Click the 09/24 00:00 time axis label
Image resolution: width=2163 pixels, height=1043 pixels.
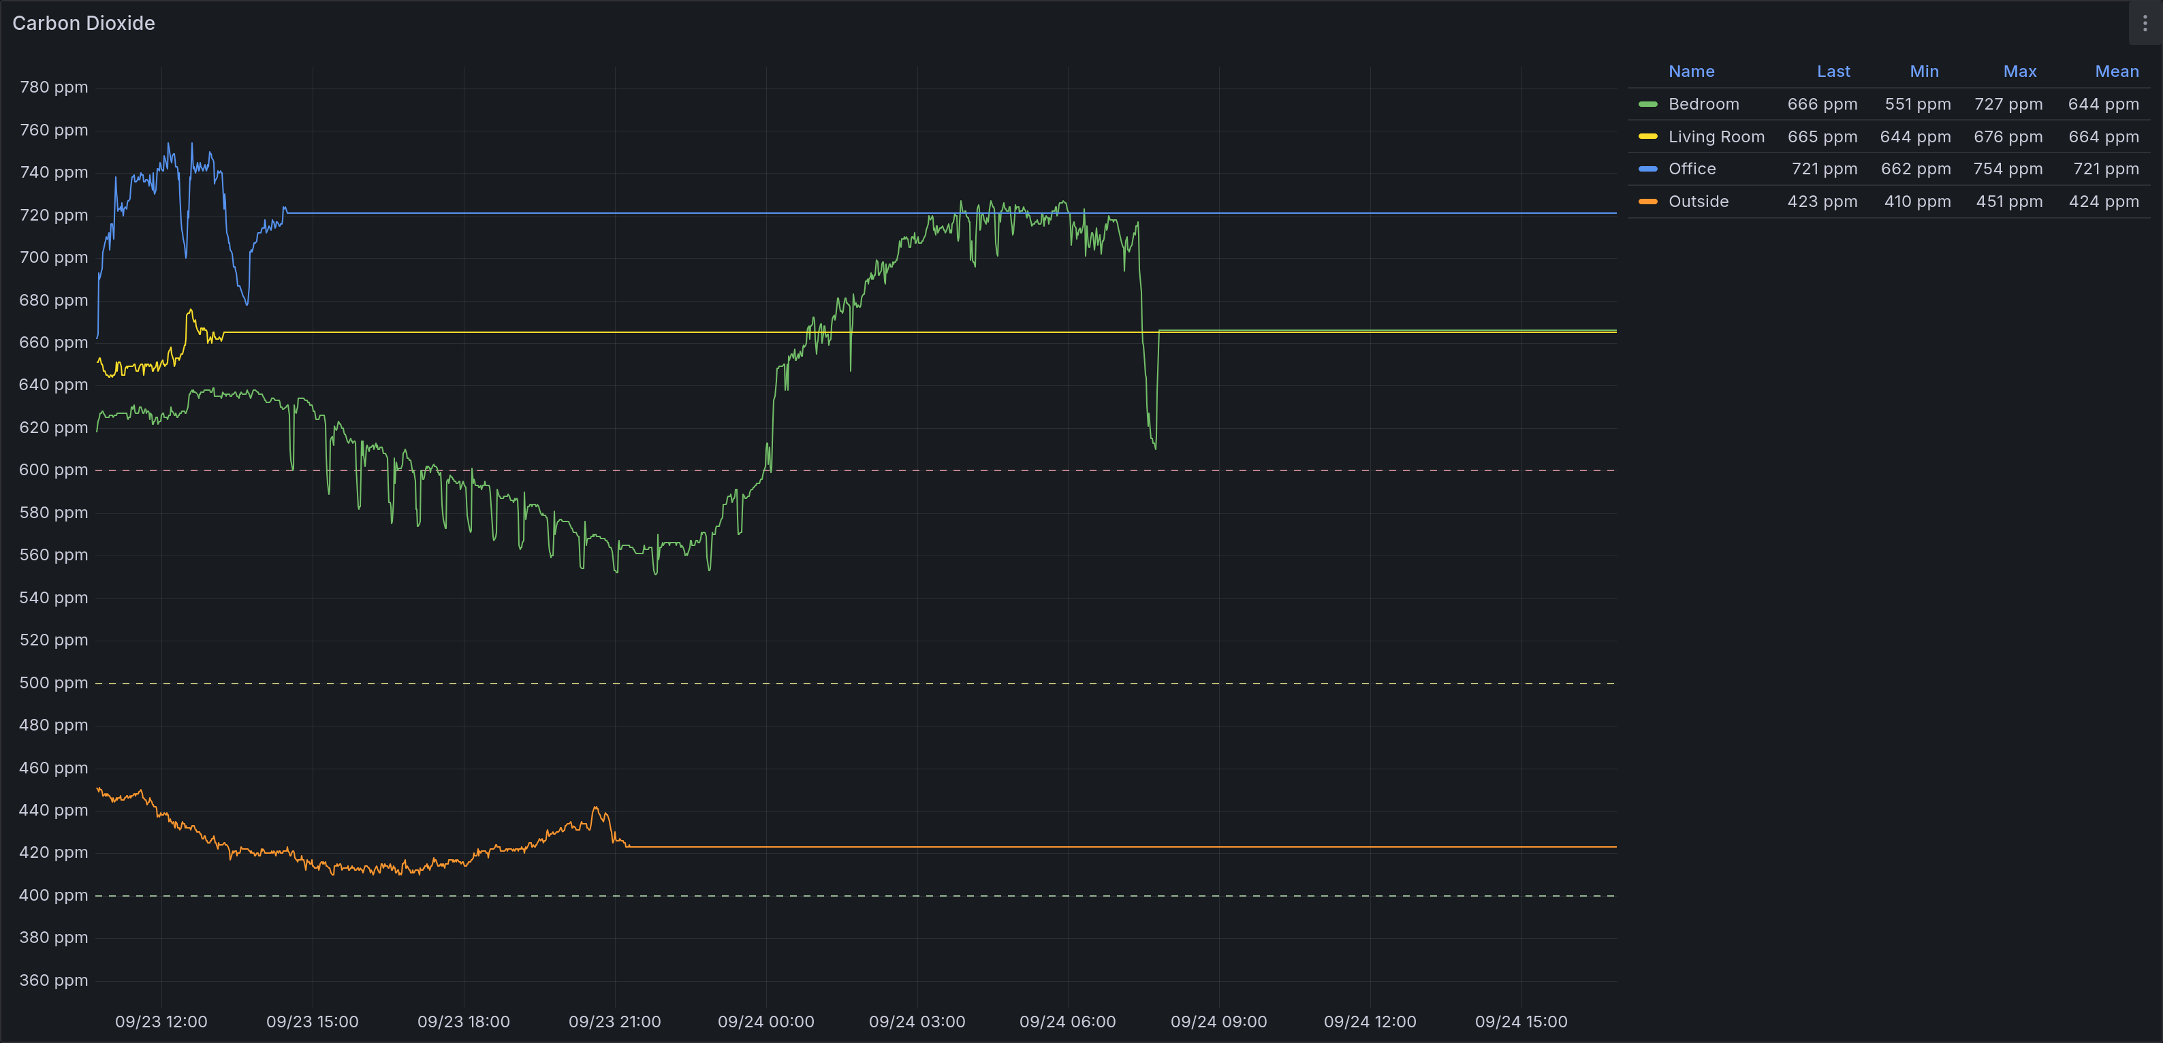tap(765, 1021)
